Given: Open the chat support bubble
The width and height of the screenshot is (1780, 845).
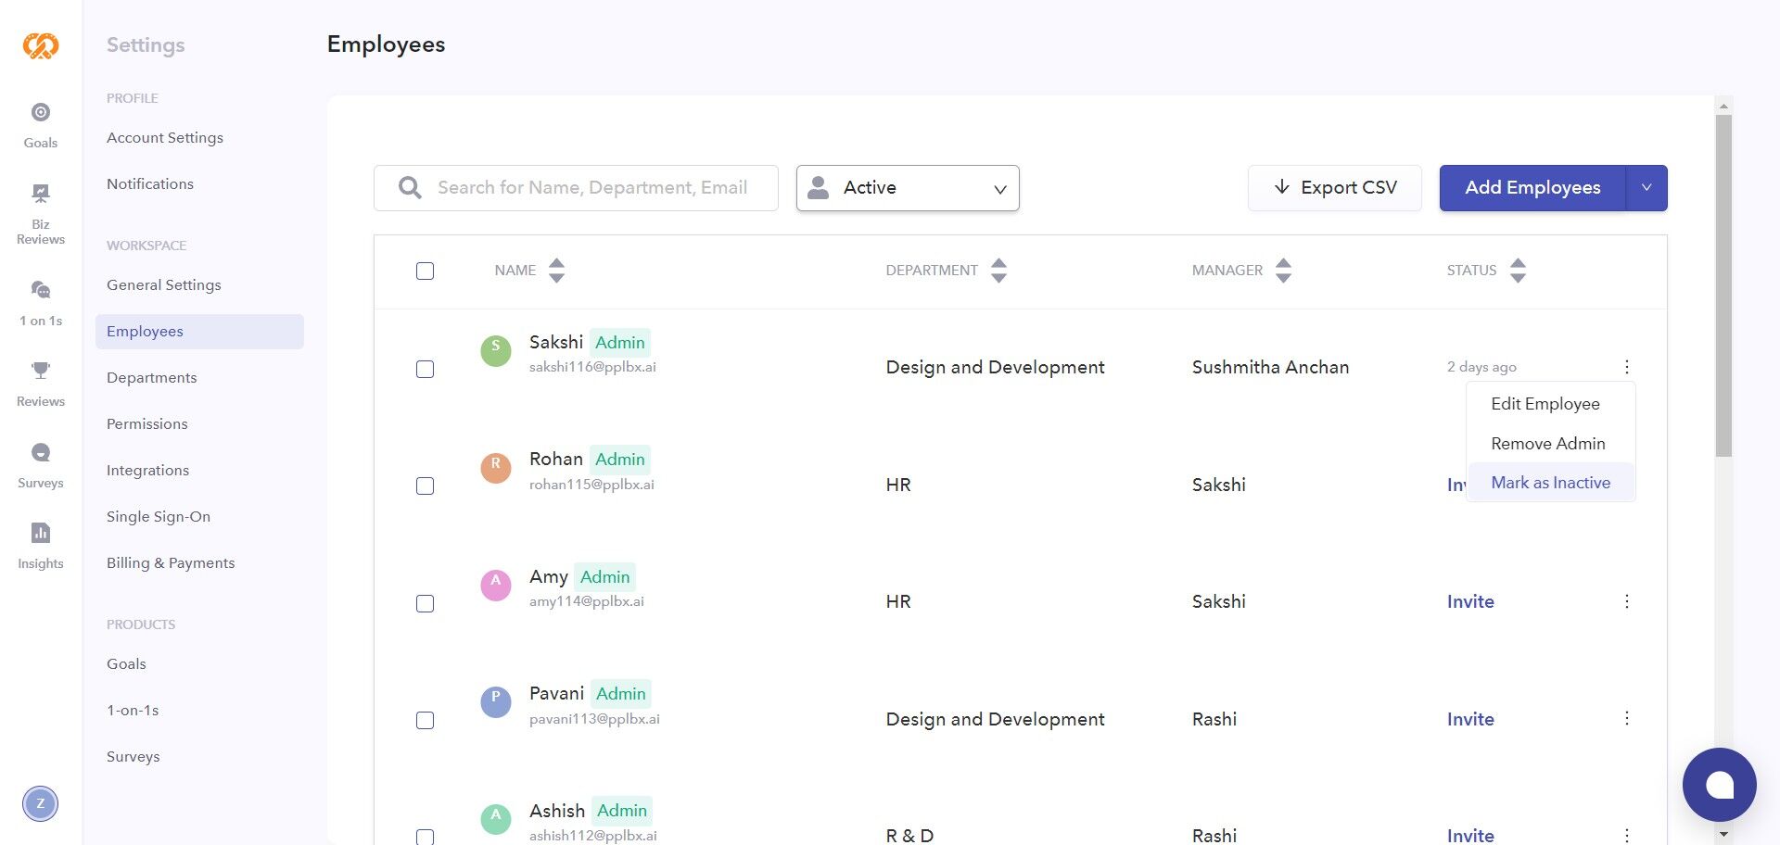Looking at the screenshot, I should 1719,785.
